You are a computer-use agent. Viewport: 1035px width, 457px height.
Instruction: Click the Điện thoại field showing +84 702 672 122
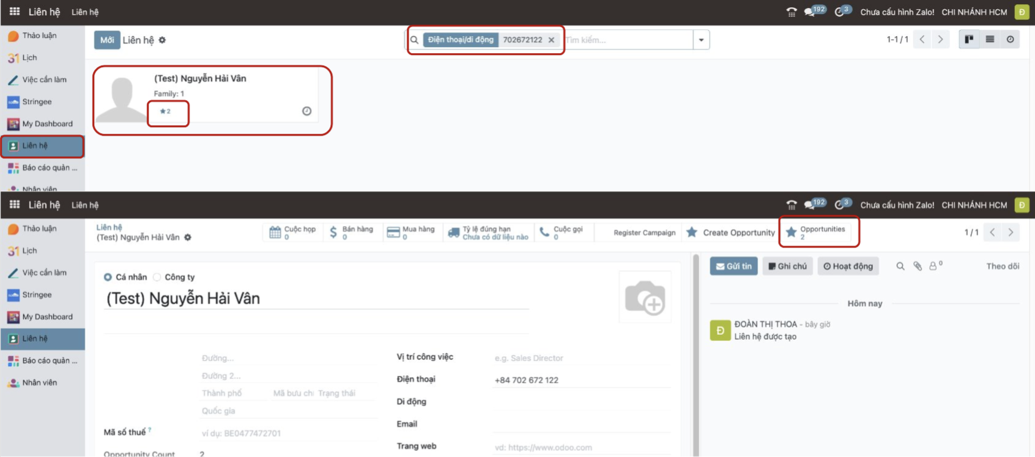581,380
